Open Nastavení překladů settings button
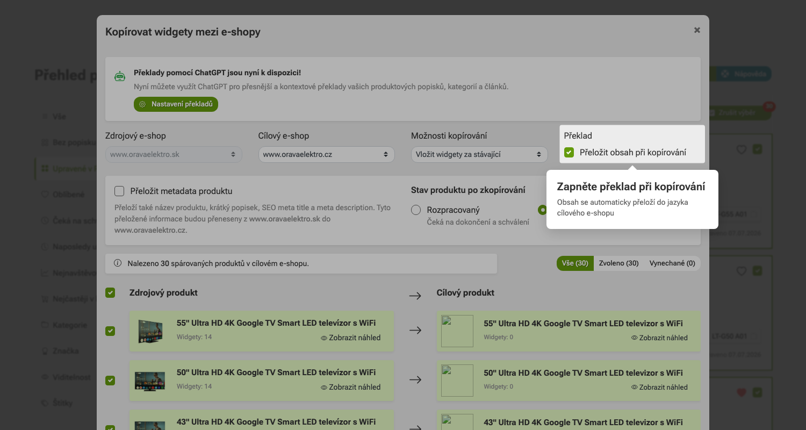The width and height of the screenshot is (806, 430). click(x=176, y=104)
